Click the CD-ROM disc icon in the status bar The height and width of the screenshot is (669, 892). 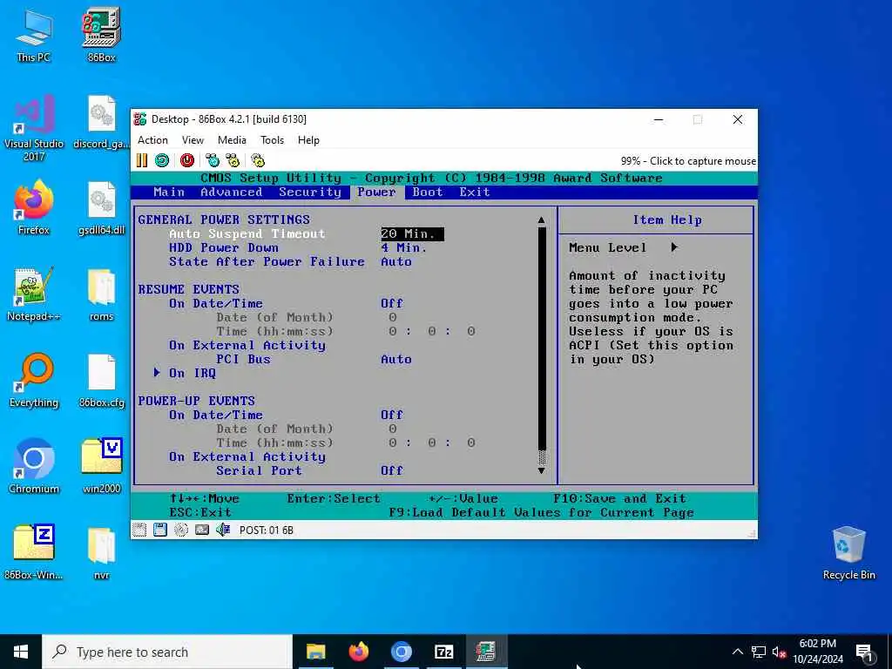click(x=181, y=530)
